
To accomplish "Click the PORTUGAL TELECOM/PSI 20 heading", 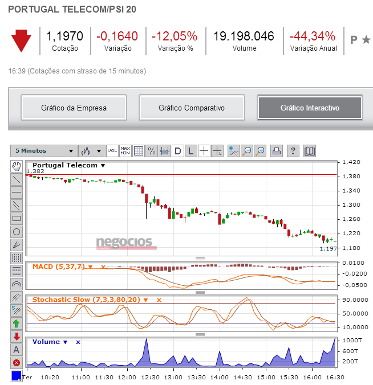I will pos(72,9).
